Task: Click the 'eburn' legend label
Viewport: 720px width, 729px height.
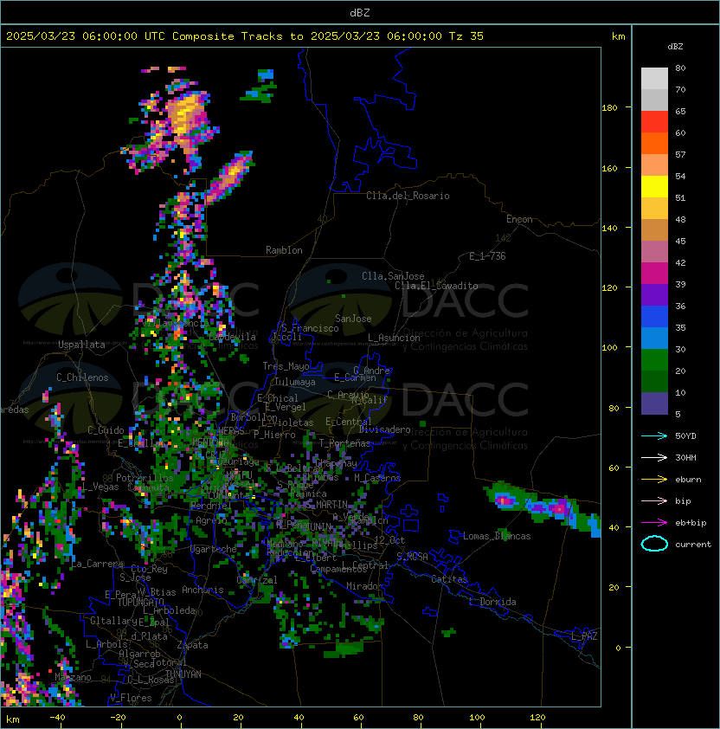Action: point(688,480)
